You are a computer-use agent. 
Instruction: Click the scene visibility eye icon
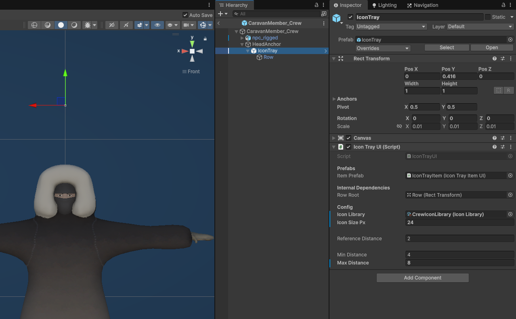point(157,25)
